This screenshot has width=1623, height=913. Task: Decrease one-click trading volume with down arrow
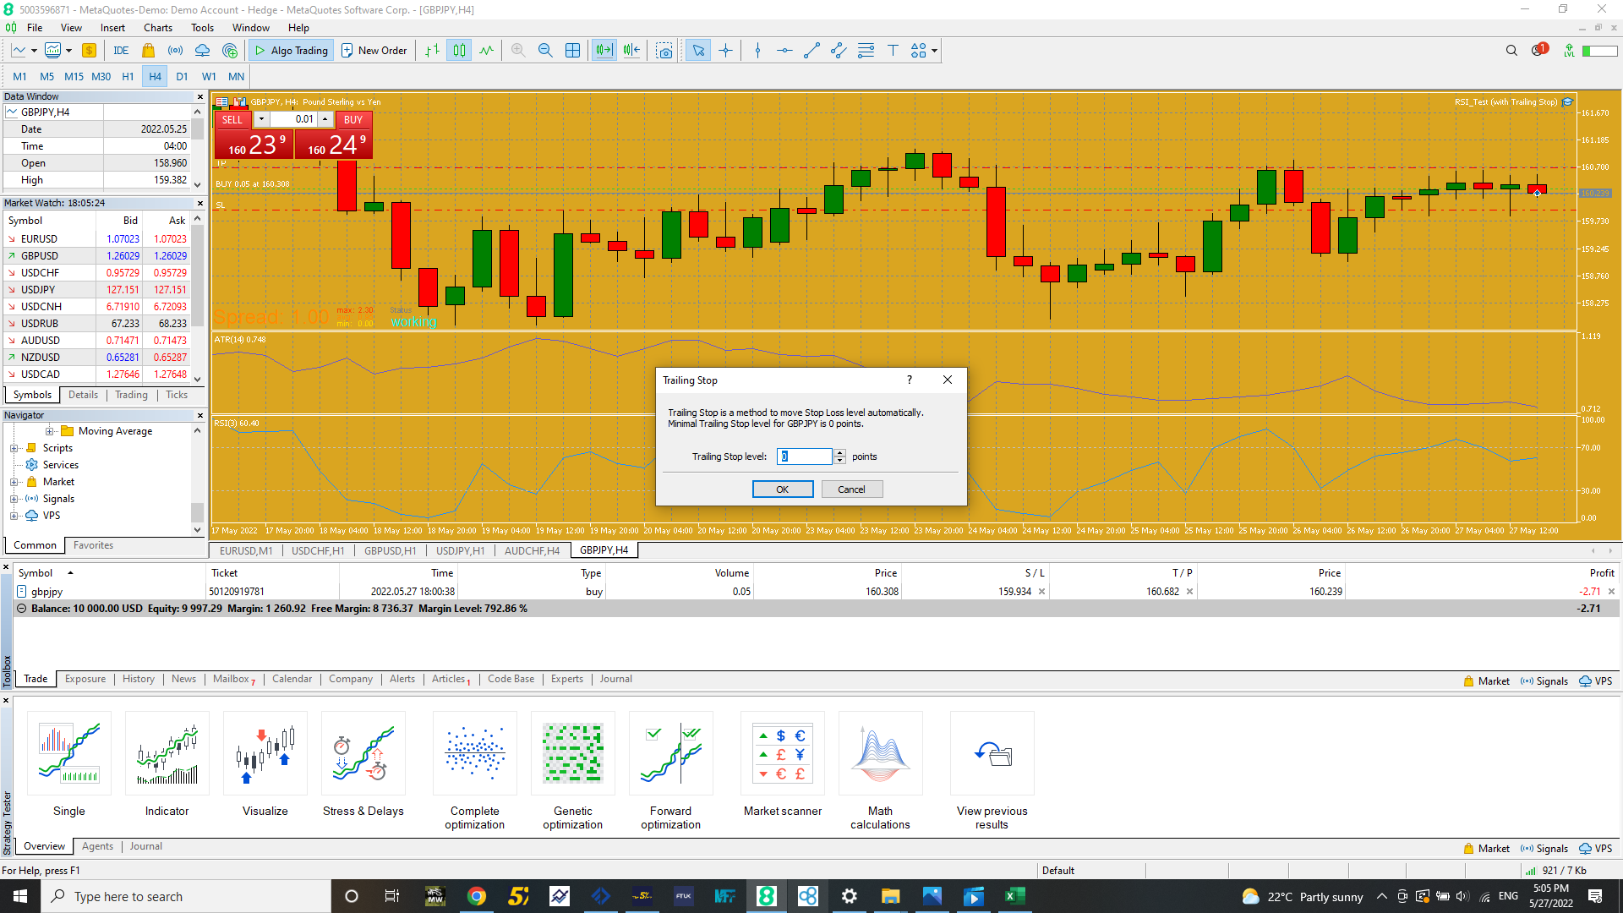coord(261,119)
